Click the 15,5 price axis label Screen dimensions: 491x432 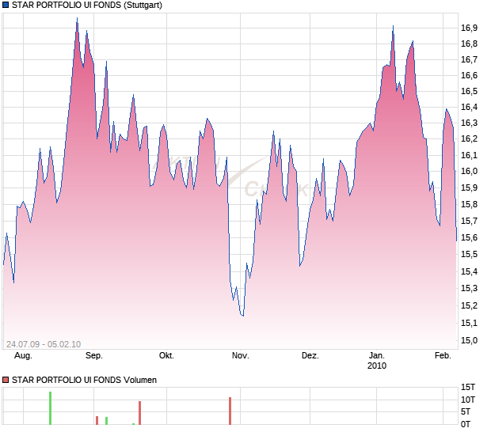point(469,254)
